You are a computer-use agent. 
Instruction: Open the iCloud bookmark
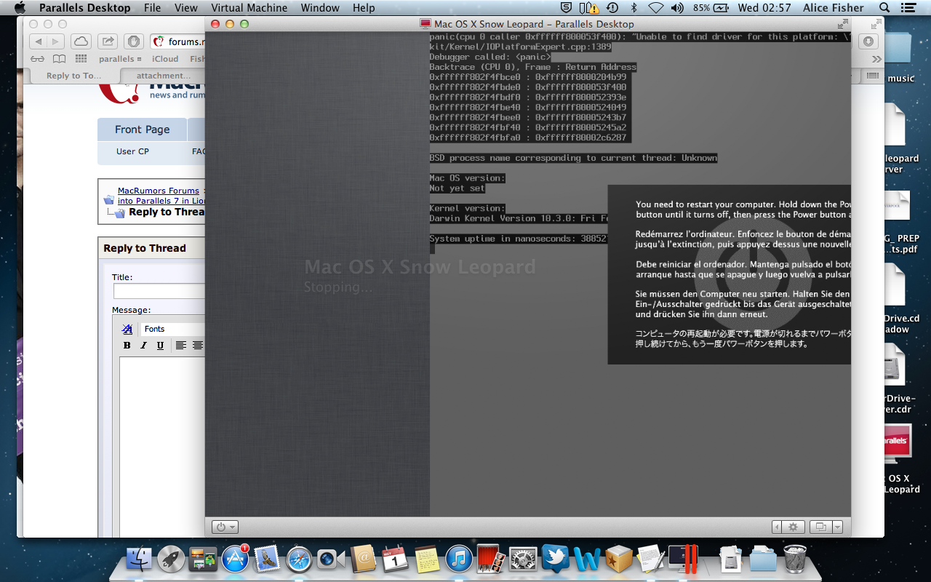165,59
